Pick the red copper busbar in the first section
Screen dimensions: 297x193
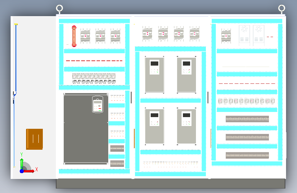[x=74, y=36]
